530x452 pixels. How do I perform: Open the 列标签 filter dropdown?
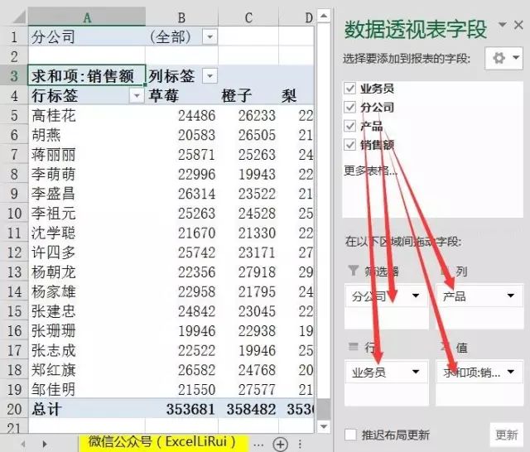210,75
